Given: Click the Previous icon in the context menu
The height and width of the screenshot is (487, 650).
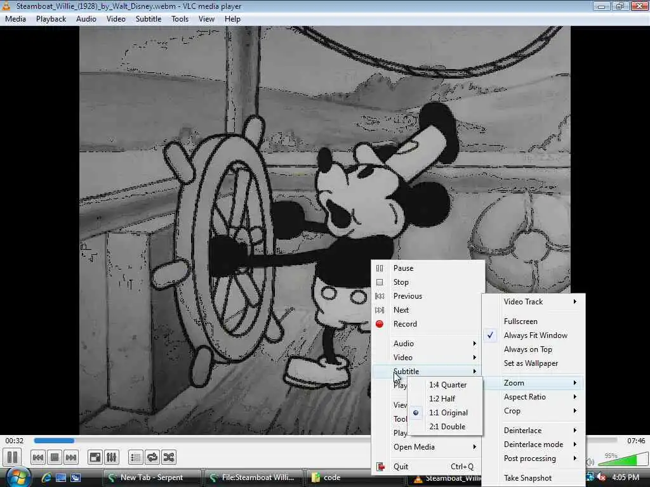Looking at the screenshot, I should tap(380, 296).
